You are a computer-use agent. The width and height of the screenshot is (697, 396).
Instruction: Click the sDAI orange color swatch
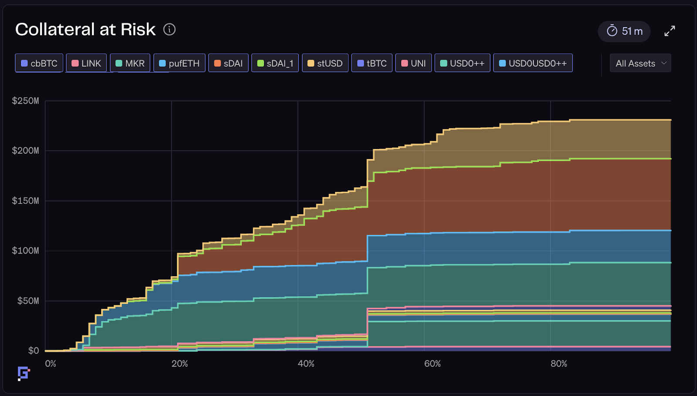[x=217, y=64]
